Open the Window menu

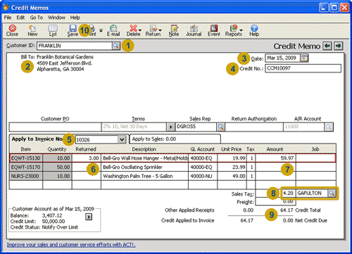click(x=56, y=18)
